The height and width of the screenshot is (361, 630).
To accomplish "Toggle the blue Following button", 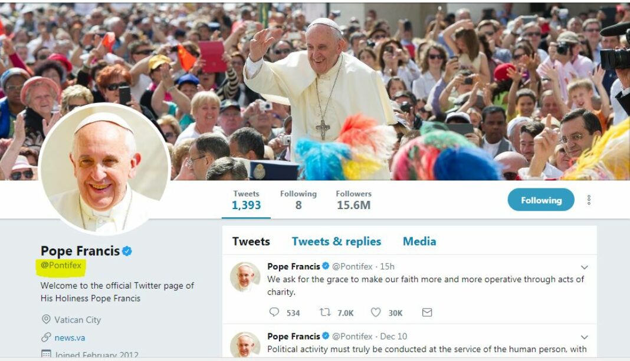I will coord(541,200).
